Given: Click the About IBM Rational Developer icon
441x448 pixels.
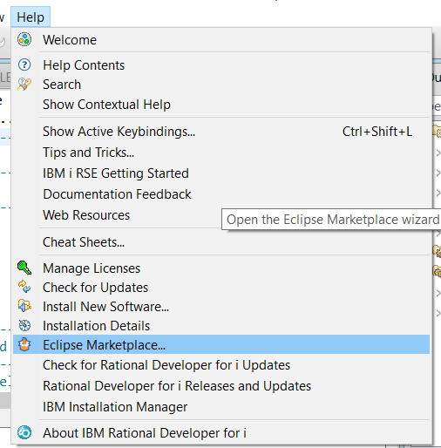Looking at the screenshot, I should tap(24, 432).
